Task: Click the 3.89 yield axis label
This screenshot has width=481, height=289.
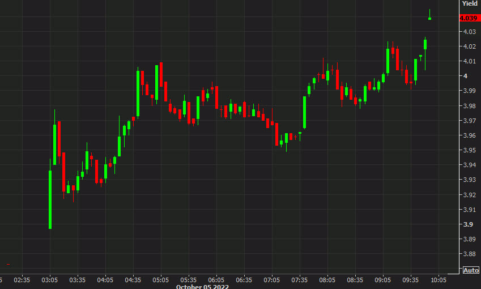Action: (x=469, y=239)
